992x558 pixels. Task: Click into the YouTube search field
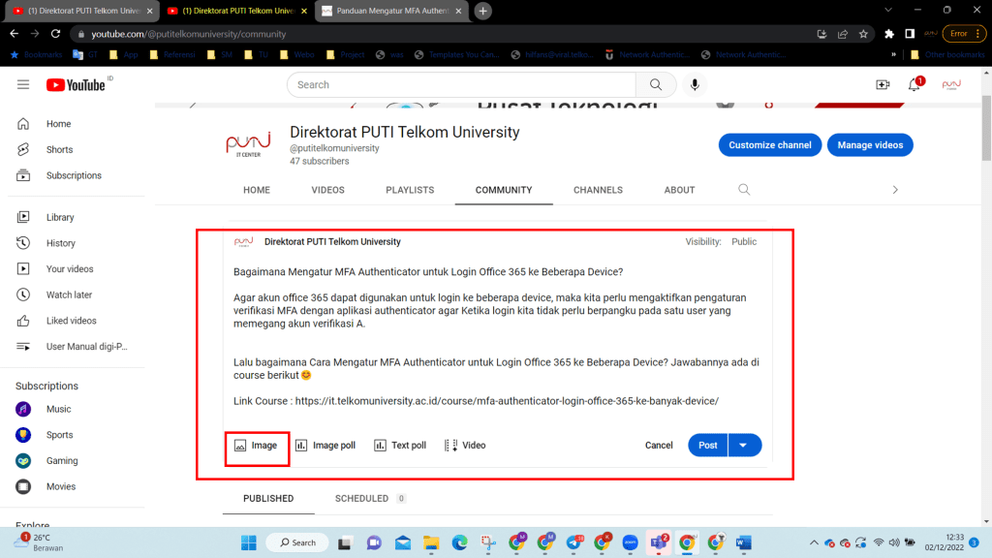click(x=462, y=85)
